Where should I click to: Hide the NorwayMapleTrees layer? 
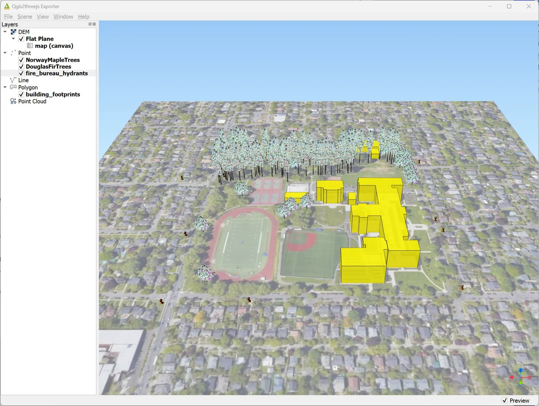21,60
